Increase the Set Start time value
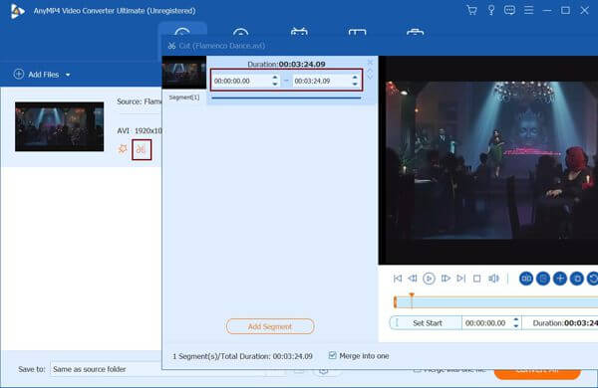The width and height of the screenshot is (598, 388). click(x=516, y=319)
